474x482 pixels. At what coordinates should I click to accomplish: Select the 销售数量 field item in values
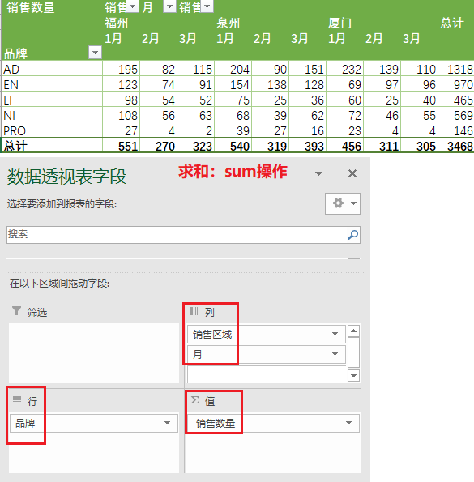pyautogui.click(x=273, y=424)
